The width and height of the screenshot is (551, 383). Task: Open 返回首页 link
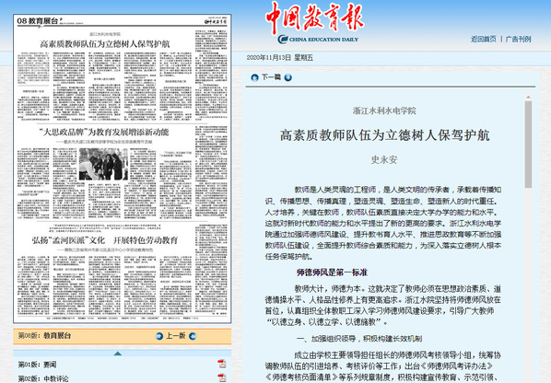tap(484, 40)
